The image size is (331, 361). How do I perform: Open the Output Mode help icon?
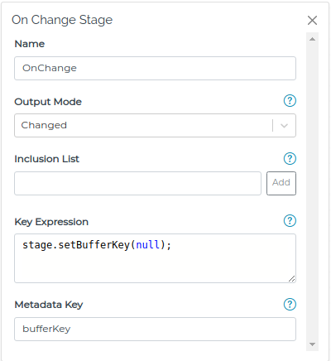(x=290, y=101)
